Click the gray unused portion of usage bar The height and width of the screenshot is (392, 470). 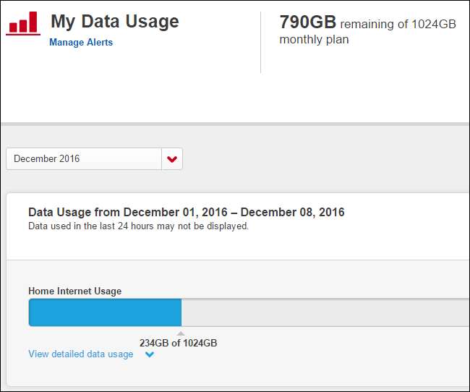click(324, 313)
